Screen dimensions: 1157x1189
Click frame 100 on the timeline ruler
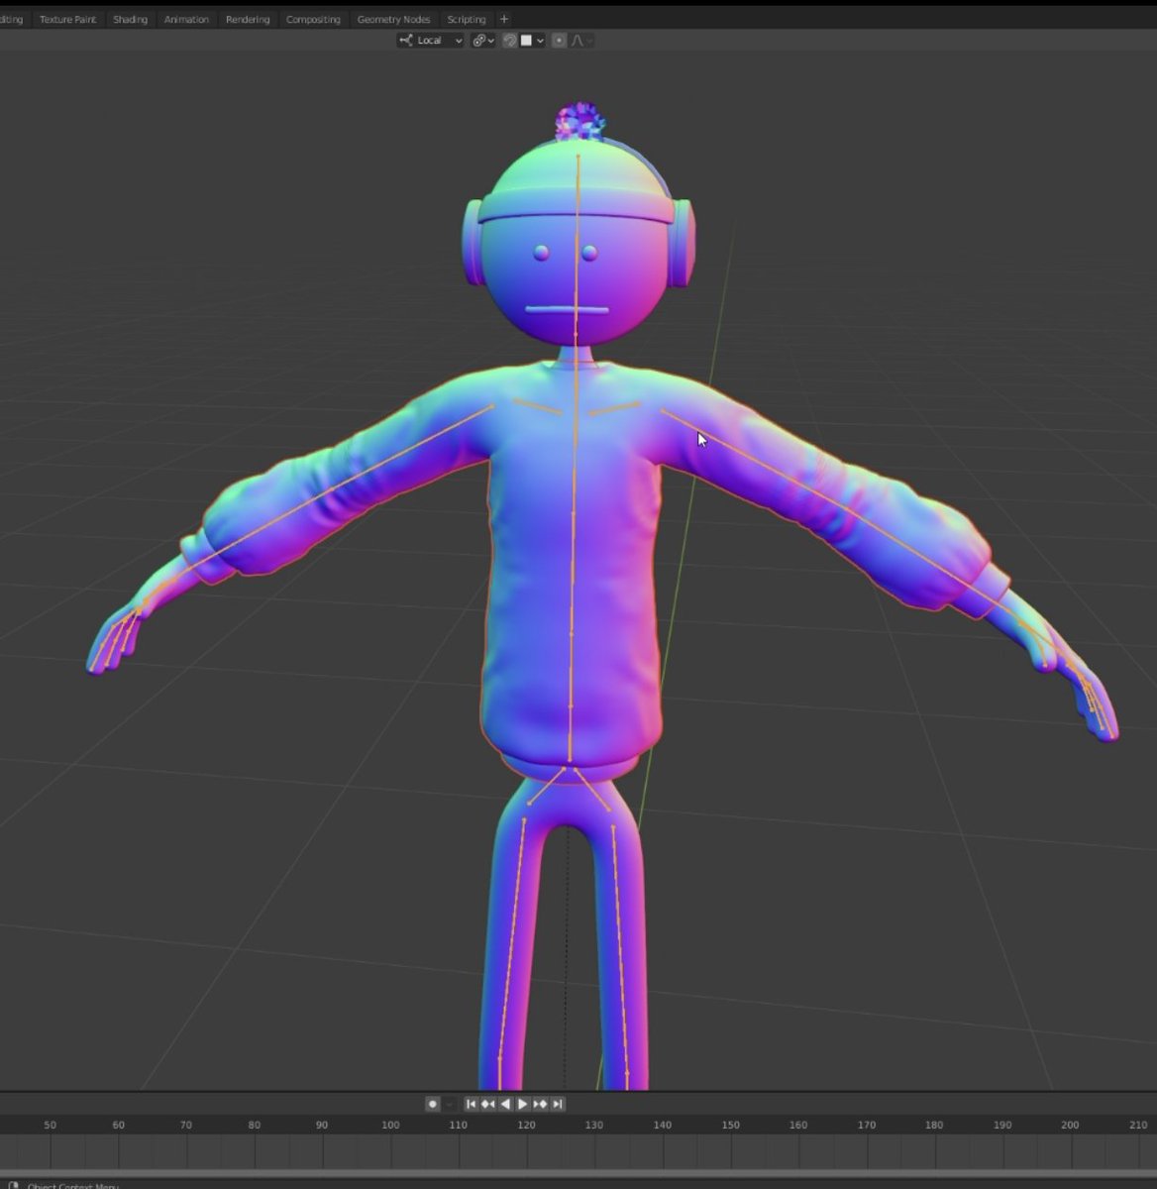point(390,1125)
